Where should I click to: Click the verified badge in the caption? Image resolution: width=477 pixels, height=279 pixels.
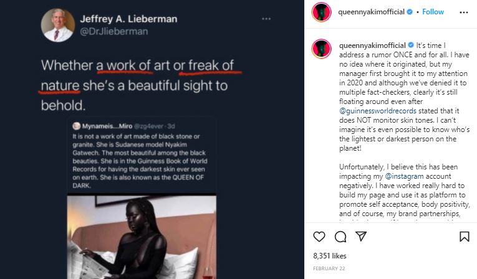coord(411,45)
